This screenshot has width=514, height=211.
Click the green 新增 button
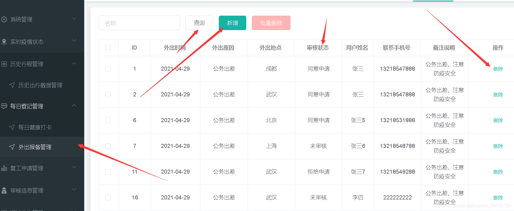click(x=232, y=23)
